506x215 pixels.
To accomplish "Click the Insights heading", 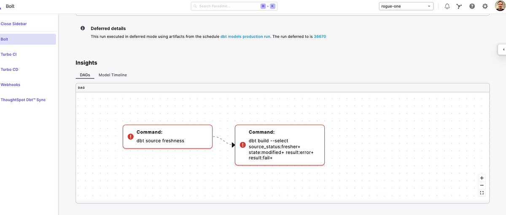I will 86,63.
